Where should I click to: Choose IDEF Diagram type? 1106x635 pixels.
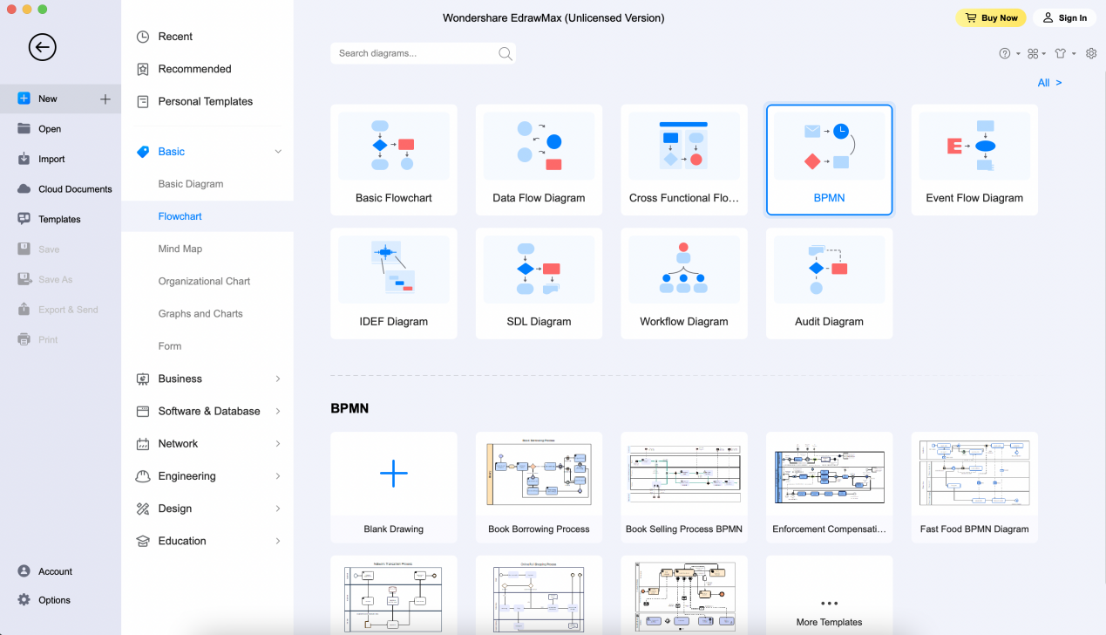point(394,283)
